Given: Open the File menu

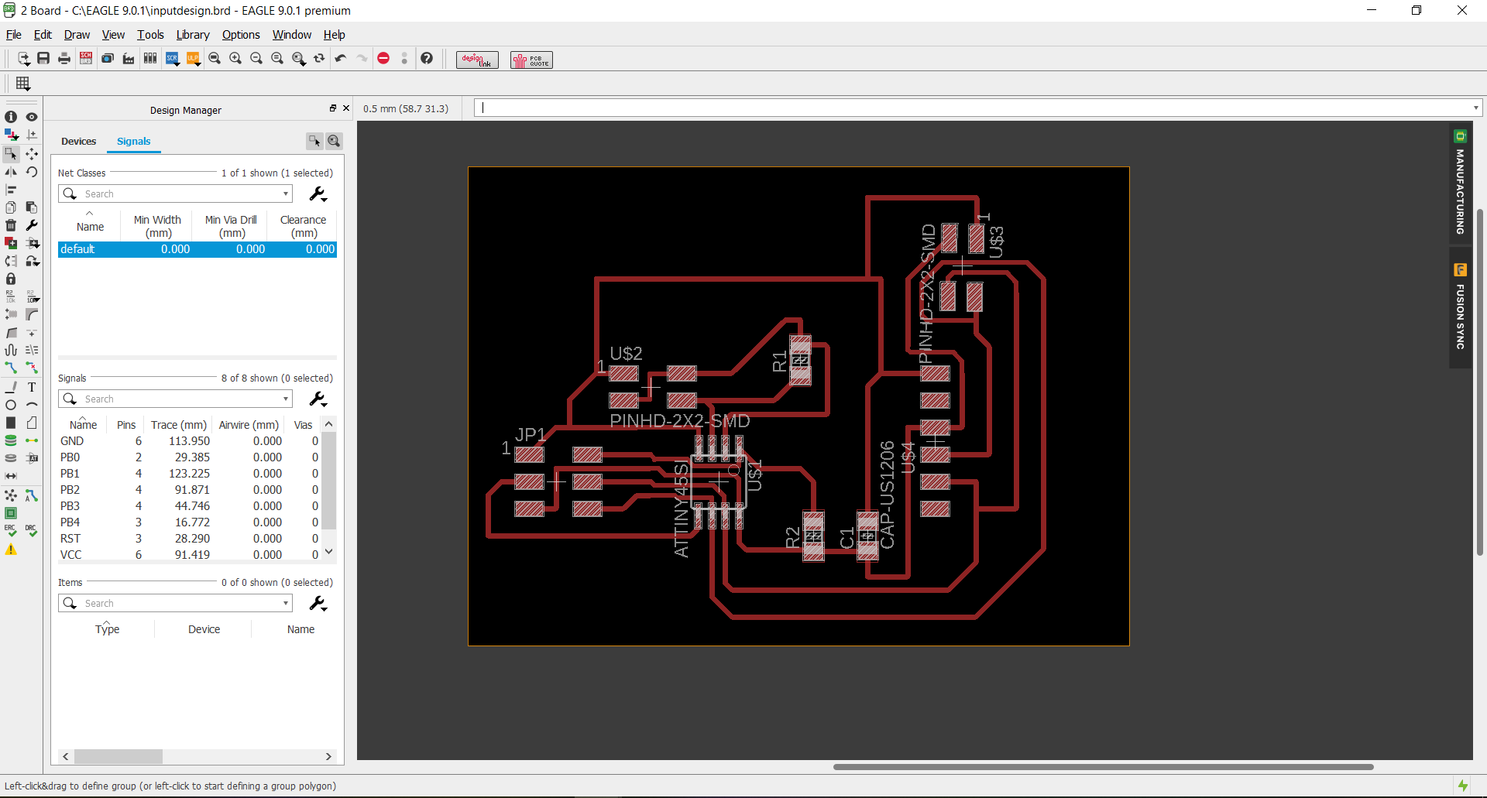Looking at the screenshot, I should click(x=14, y=35).
